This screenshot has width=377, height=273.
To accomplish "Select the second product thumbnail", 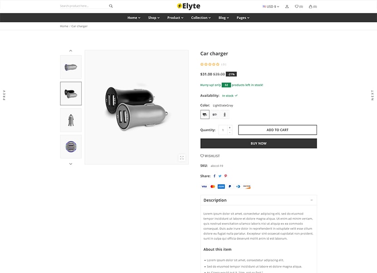I will 70,93.
